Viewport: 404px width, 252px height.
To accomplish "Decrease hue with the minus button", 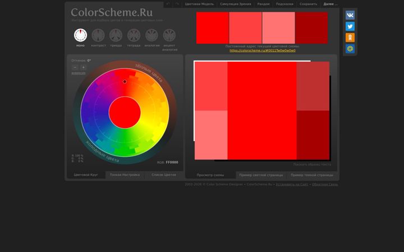I will [x=75, y=67].
